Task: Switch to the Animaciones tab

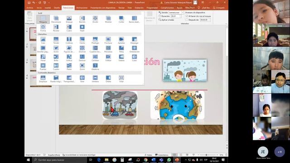Action: click(x=82, y=8)
